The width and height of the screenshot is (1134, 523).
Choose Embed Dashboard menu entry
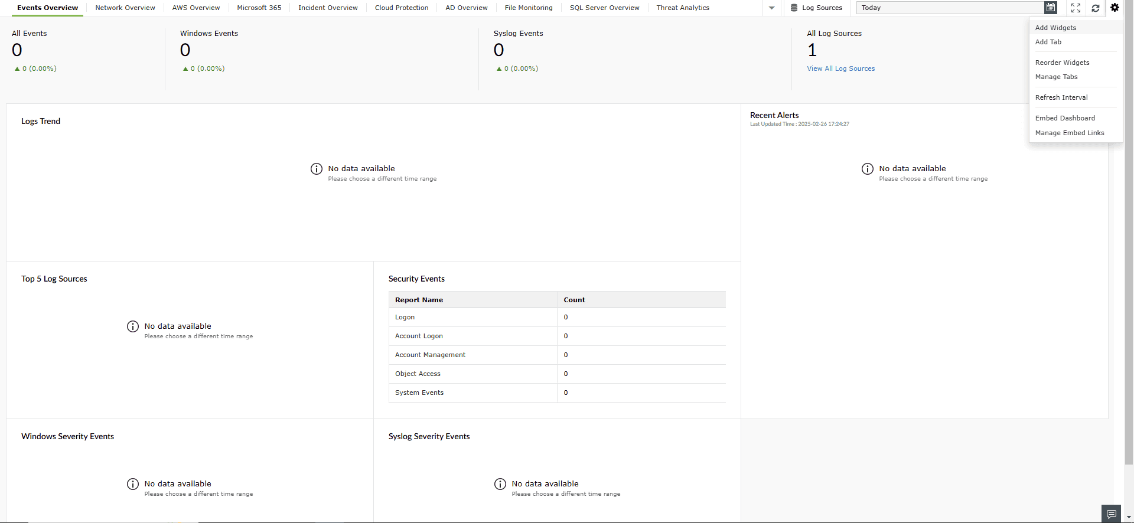[1065, 118]
